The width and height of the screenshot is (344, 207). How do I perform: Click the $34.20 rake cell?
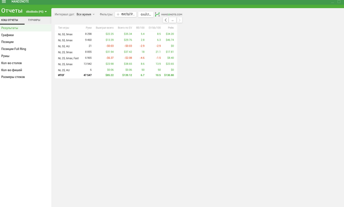[170, 34]
